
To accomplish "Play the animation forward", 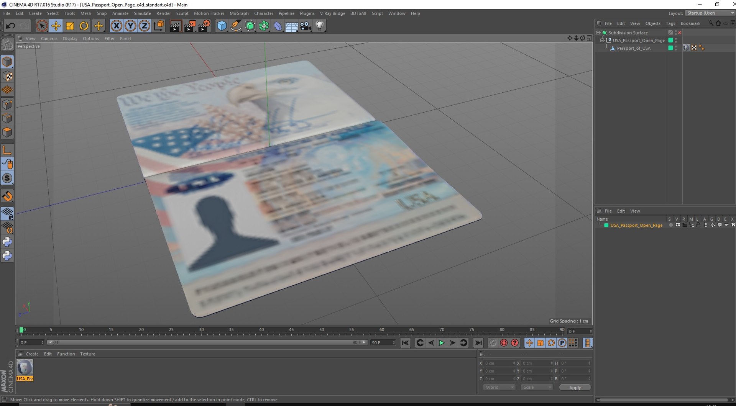I will [442, 343].
